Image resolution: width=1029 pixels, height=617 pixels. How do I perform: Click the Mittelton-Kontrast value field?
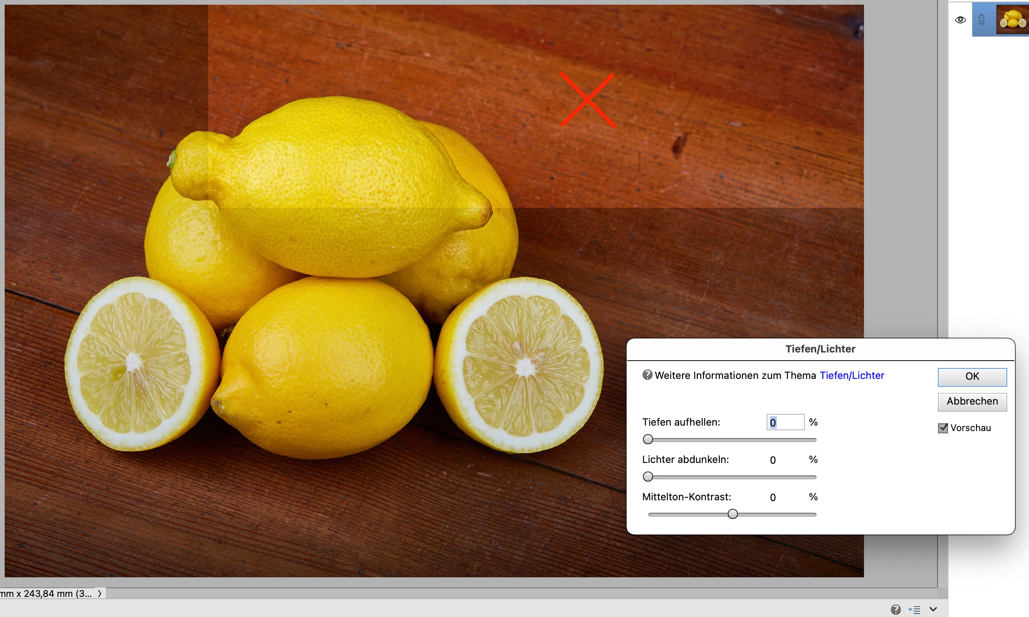click(773, 497)
